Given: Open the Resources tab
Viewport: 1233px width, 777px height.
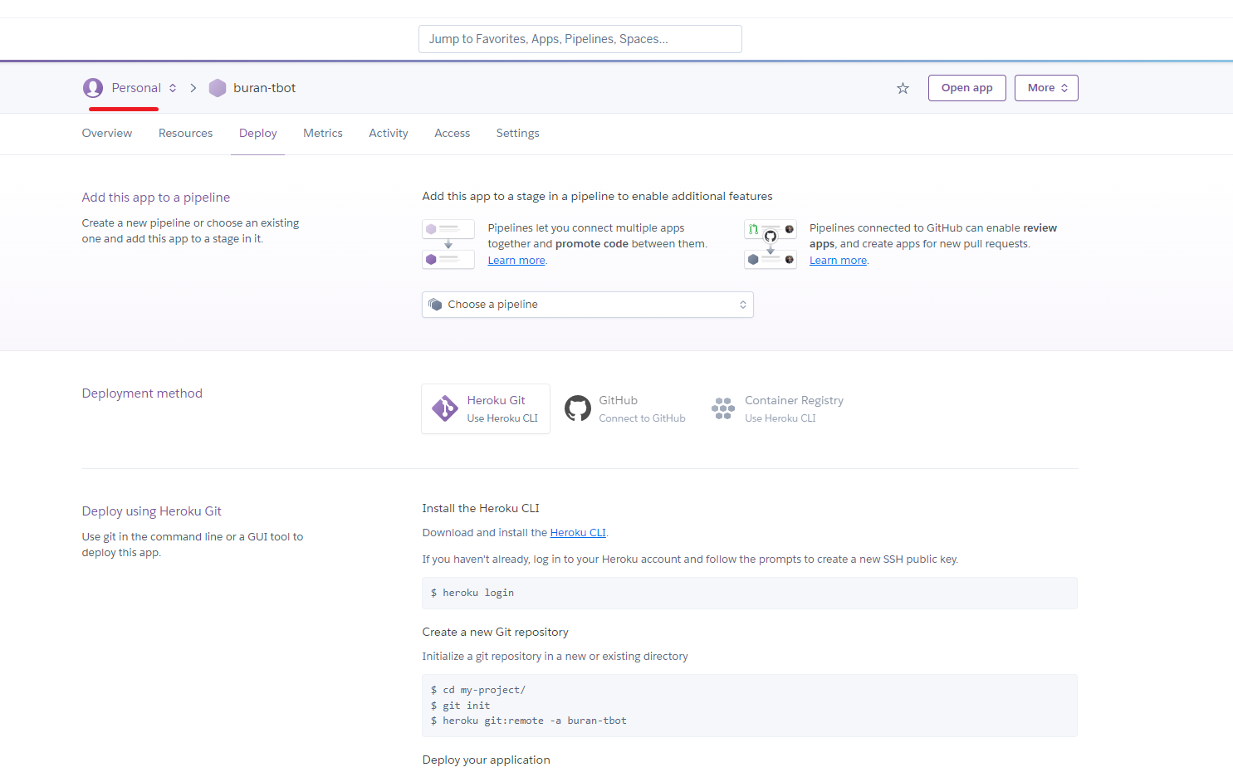Looking at the screenshot, I should pyautogui.click(x=186, y=133).
